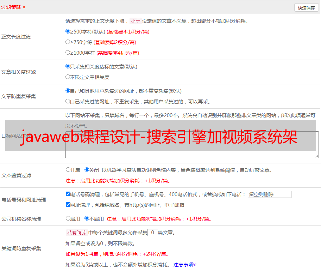
Task: Click the keyword article count field showing 0
Action: (152, 233)
